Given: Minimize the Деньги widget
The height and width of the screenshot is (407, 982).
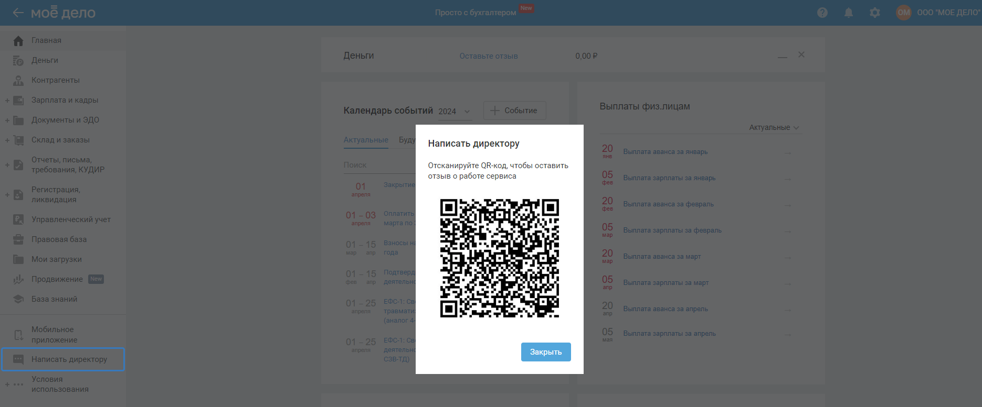Looking at the screenshot, I should point(783,57).
